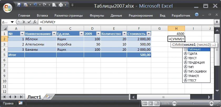Expand the formula bar chevron
The image size is (221, 107).
217,22
